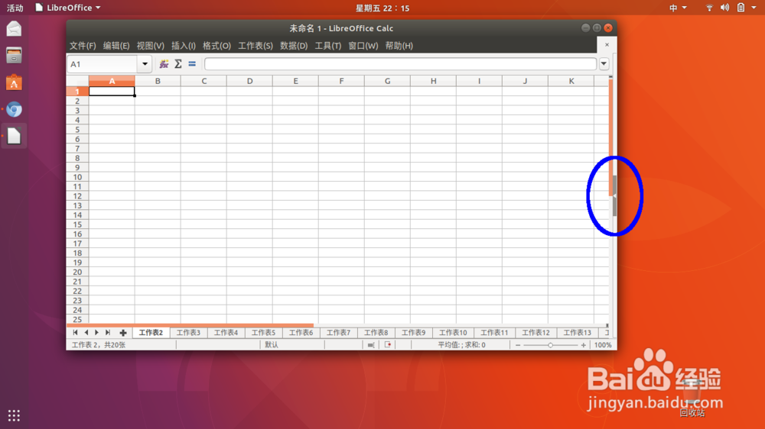Open the 工作表(S) menu

tap(256, 45)
